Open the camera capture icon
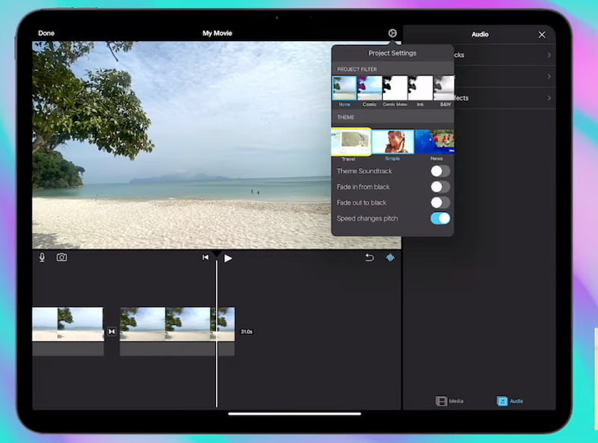The width and height of the screenshot is (598, 443). click(62, 258)
